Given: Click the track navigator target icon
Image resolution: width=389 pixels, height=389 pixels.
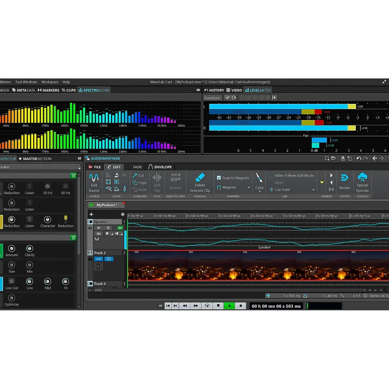Looking at the screenshot, I should (123, 214).
